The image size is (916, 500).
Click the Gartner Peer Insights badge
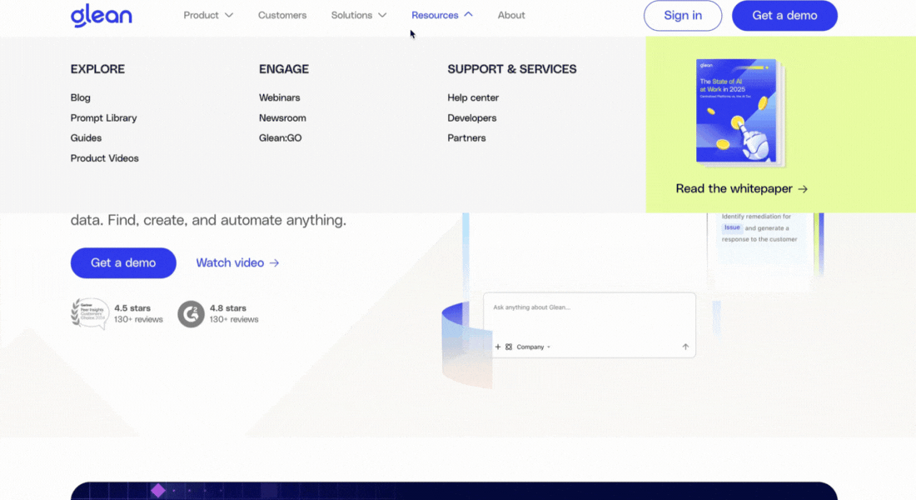pos(89,313)
